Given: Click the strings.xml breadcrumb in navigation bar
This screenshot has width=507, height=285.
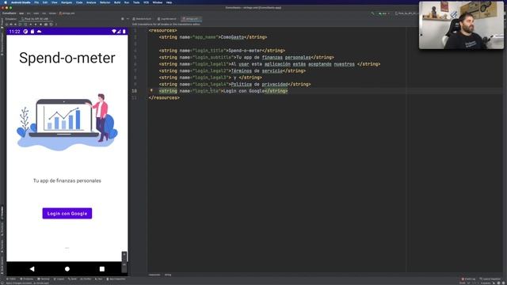Looking at the screenshot, I should click(67, 13).
